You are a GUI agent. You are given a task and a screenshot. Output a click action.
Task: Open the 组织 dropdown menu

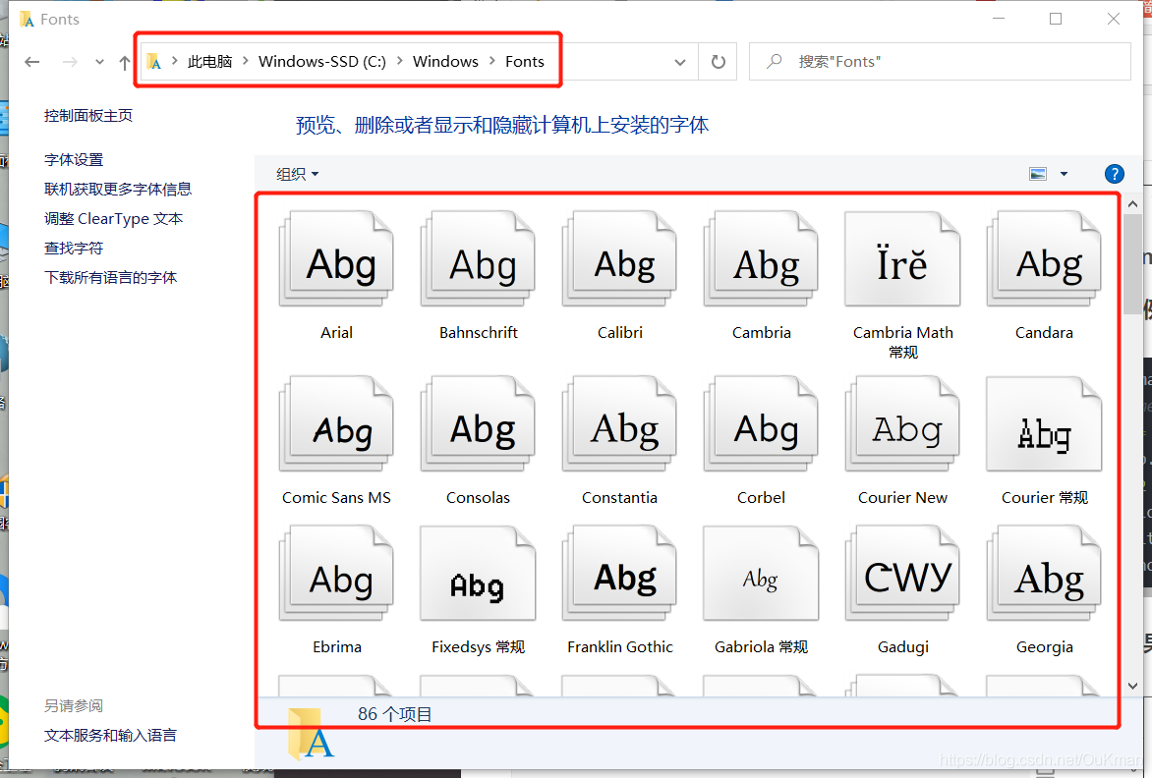point(298,174)
